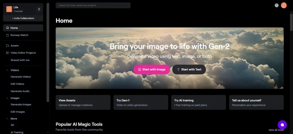Open the workspace switcher up-down arrows

pyautogui.click(x=39, y=9)
